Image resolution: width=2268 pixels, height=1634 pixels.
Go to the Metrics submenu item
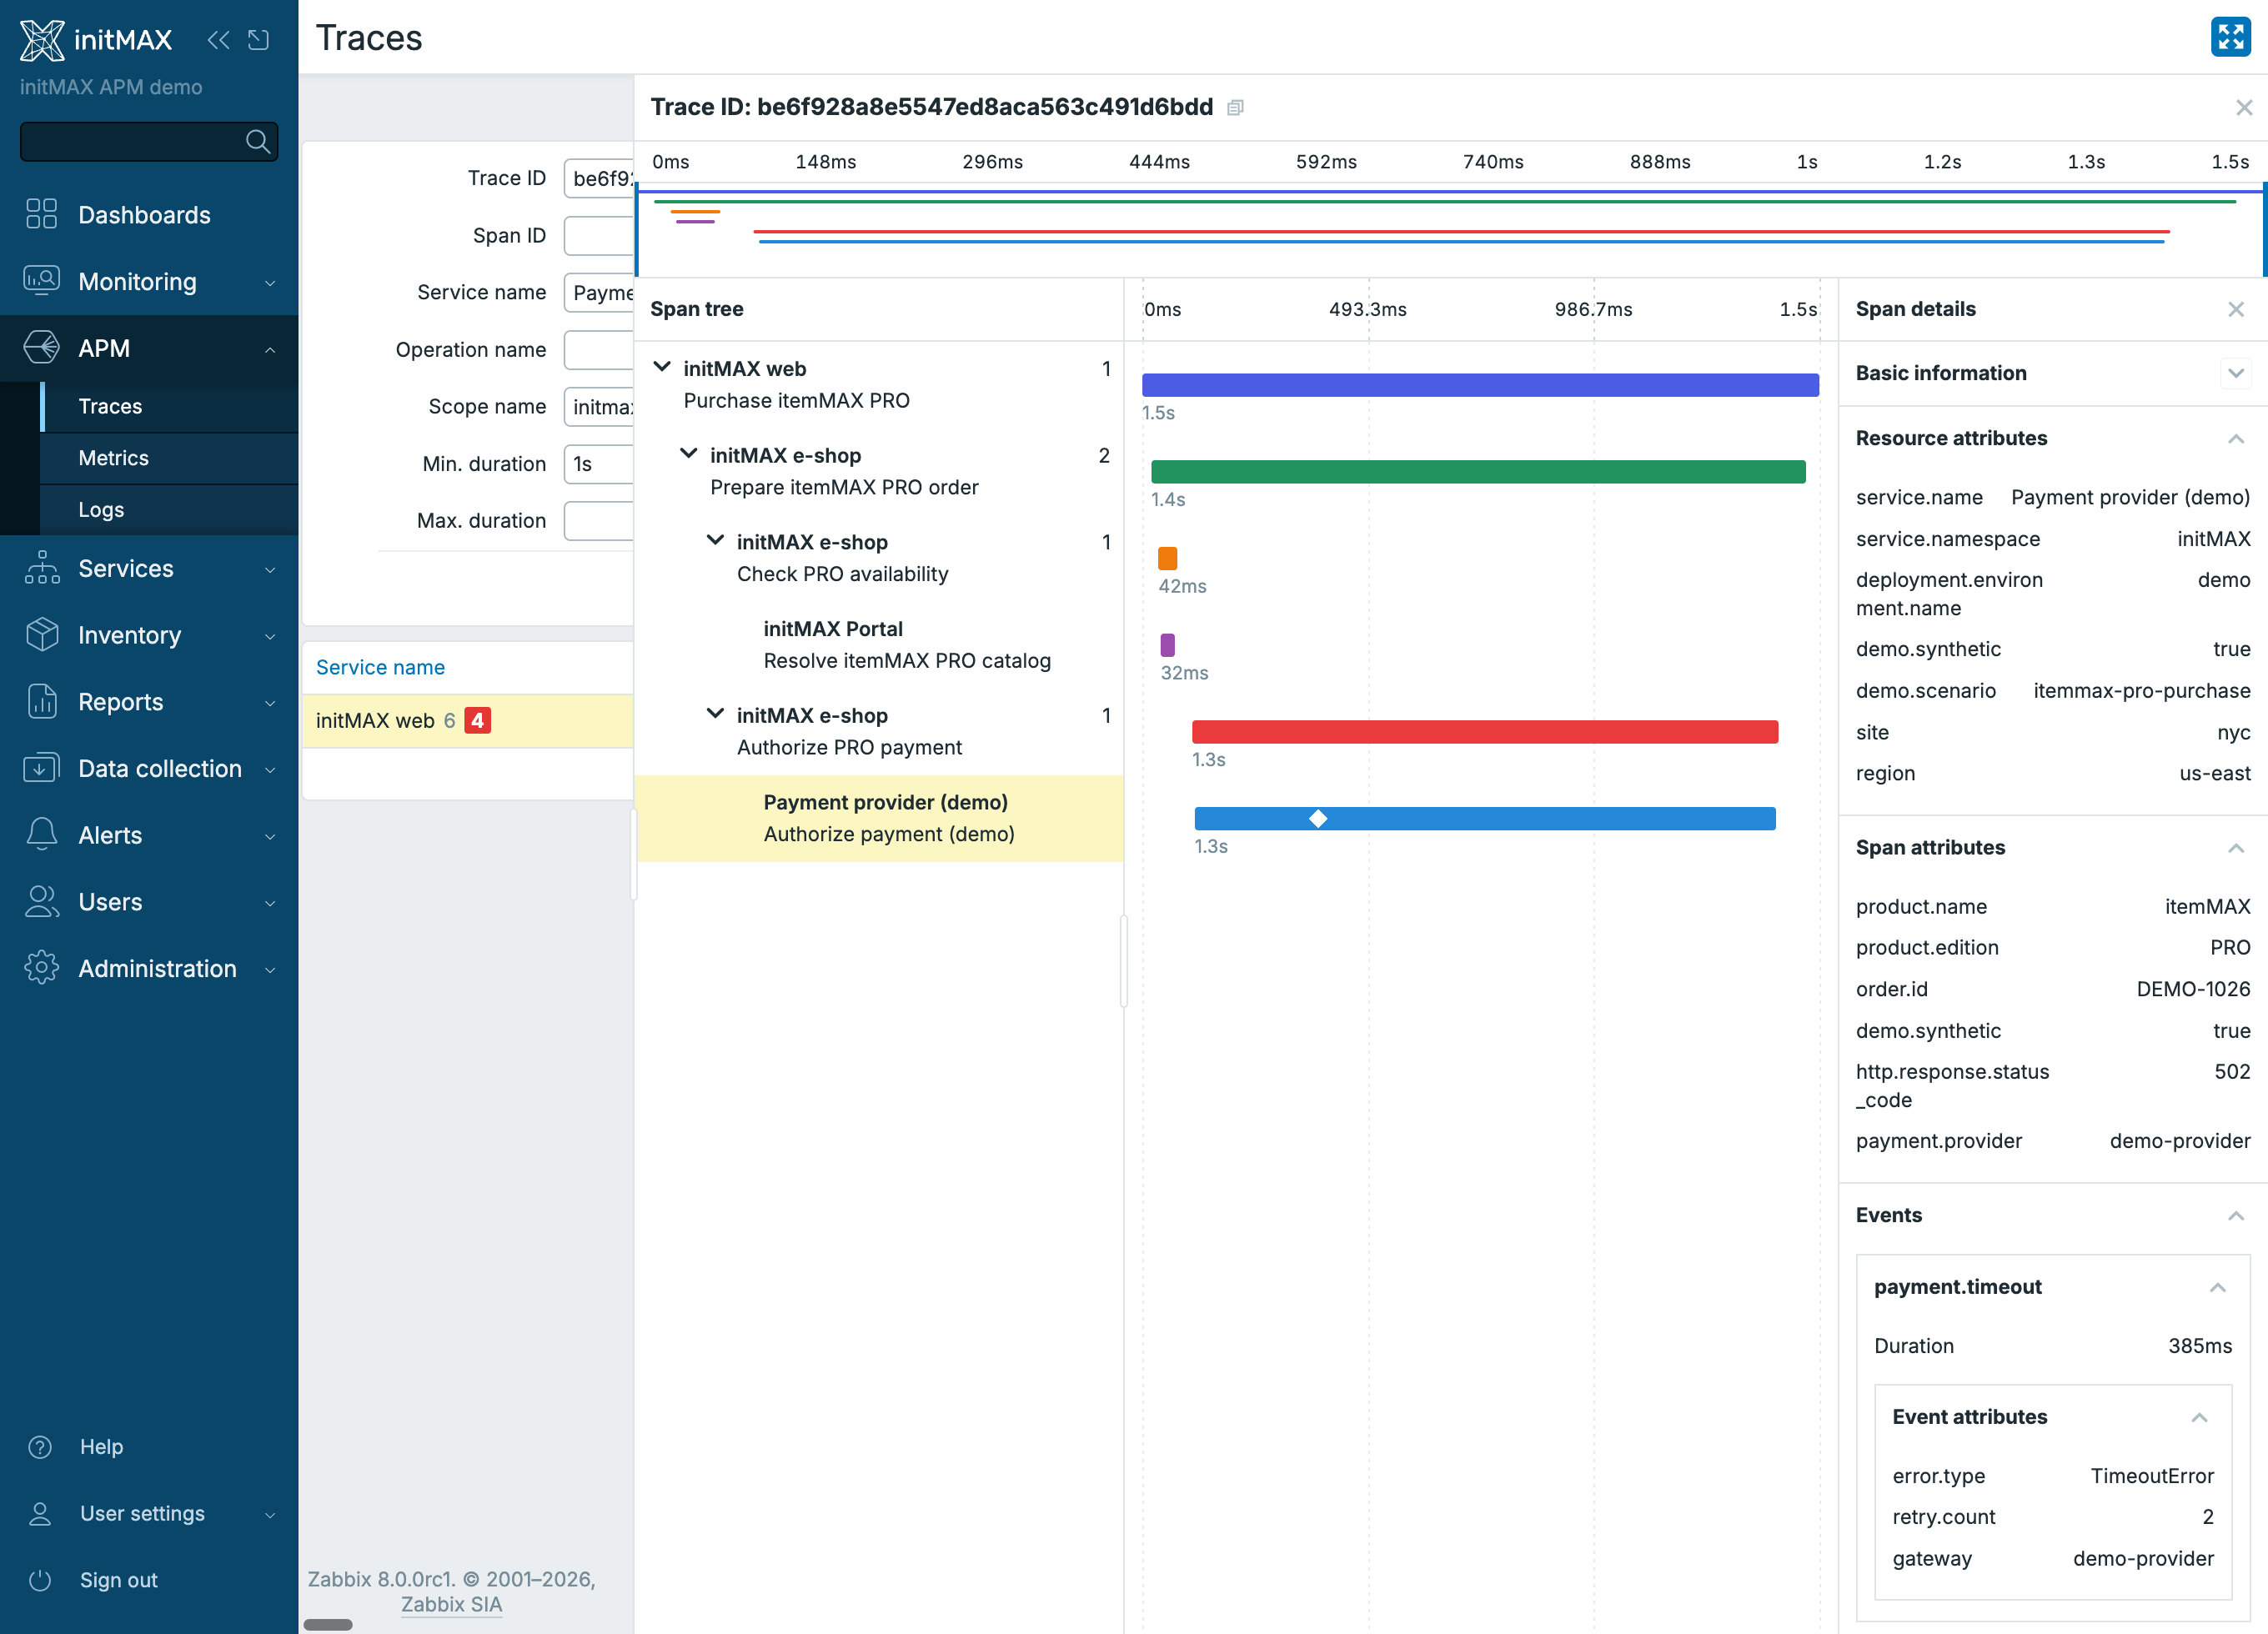[x=169, y=458]
